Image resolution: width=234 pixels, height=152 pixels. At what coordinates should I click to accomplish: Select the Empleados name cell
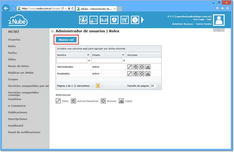point(74,74)
